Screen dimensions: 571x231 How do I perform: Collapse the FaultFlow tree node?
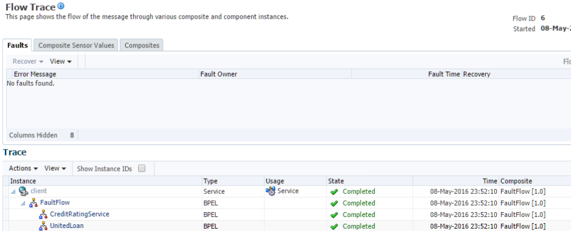point(24,204)
